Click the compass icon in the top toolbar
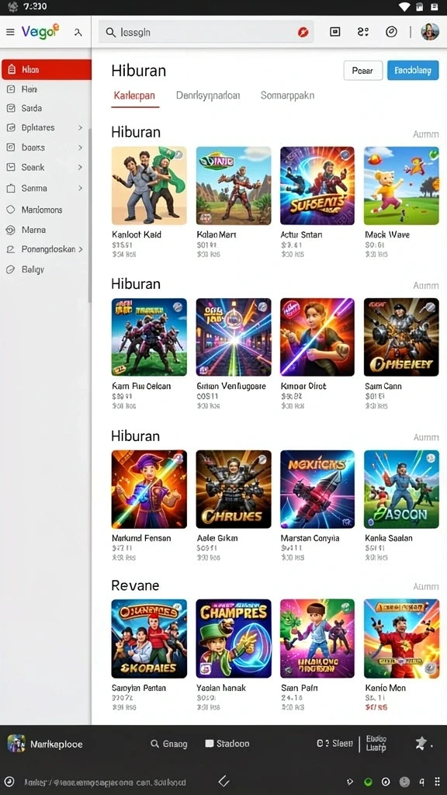Image resolution: width=447 pixels, height=795 pixels. (391, 32)
